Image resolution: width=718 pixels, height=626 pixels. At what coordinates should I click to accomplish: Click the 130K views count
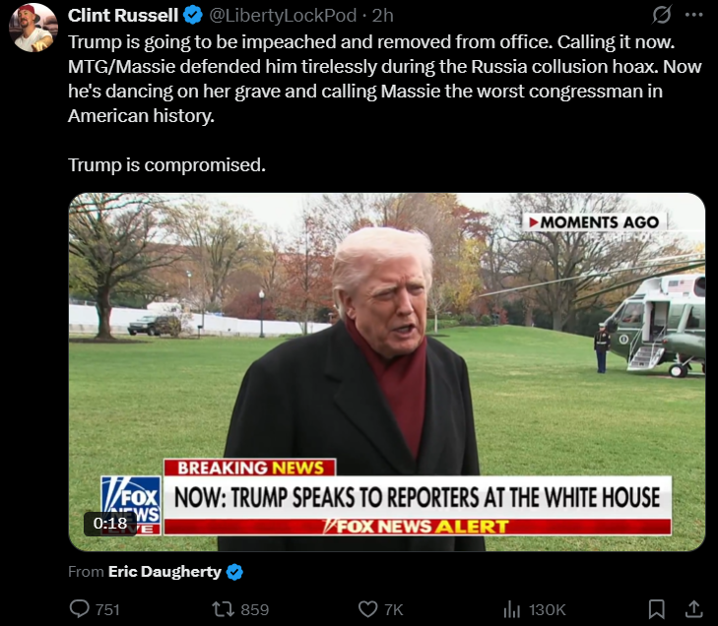[548, 609]
